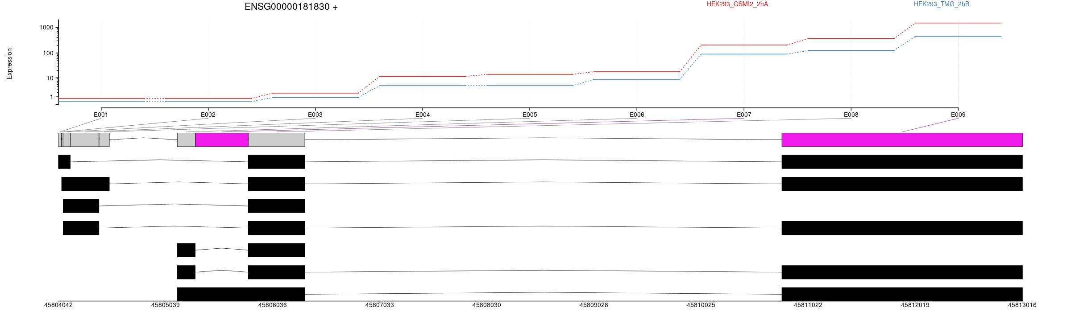Click the E009 exon axis label
Viewport: 1071px width, 312px height.
click(958, 115)
